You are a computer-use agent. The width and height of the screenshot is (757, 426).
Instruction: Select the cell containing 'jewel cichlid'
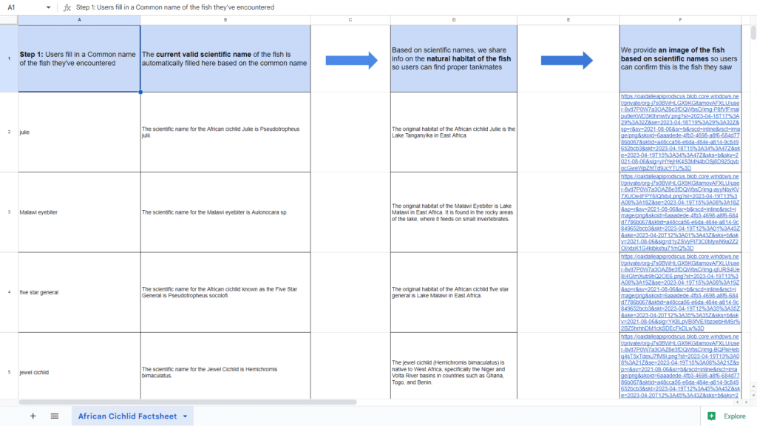click(x=79, y=365)
